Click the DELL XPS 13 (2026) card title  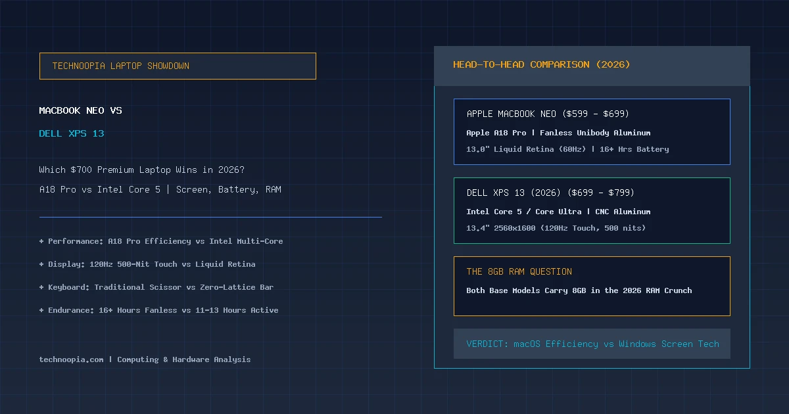click(550, 193)
